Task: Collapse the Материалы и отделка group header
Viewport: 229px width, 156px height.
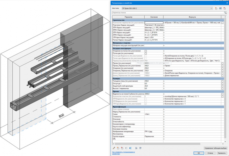Action: pos(168,43)
